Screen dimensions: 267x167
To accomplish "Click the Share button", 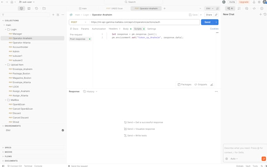I will pos(209,15).
